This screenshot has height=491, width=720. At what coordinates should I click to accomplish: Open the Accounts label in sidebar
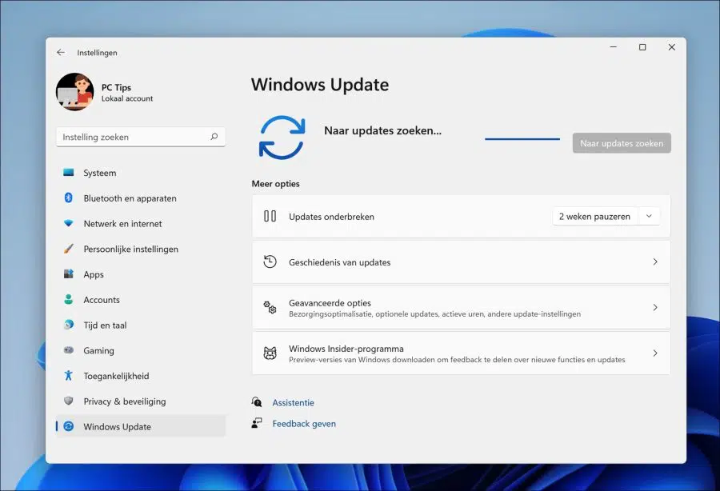click(102, 300)
